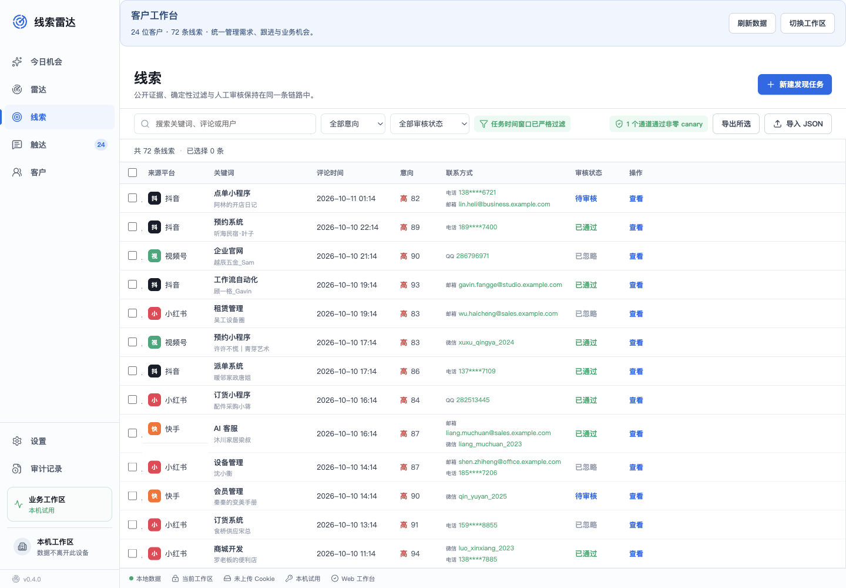Click the 意向 column header
Image resolution: width=846 pixels, height=588 pixels.
coord(407,173)
